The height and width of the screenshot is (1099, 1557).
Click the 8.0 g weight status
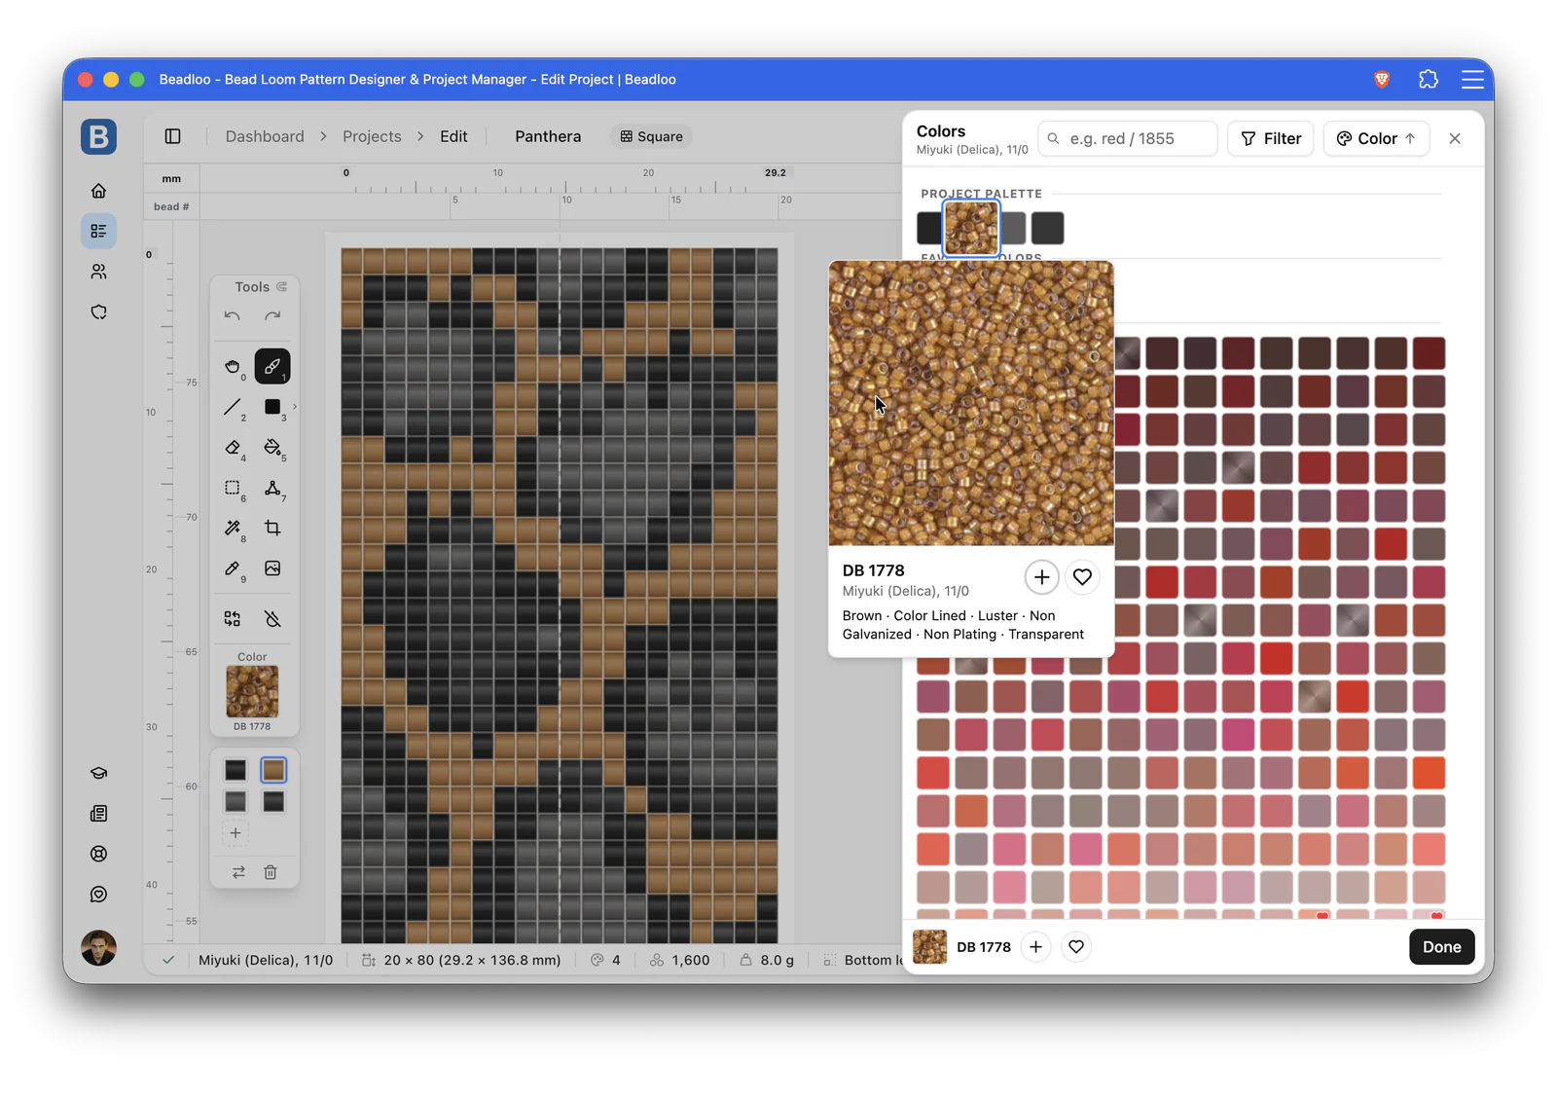click(767, 960)
